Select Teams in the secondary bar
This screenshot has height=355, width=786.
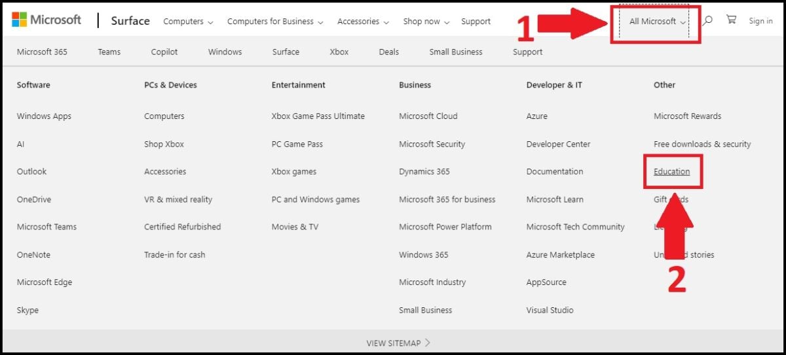click(x=109, y=52)
